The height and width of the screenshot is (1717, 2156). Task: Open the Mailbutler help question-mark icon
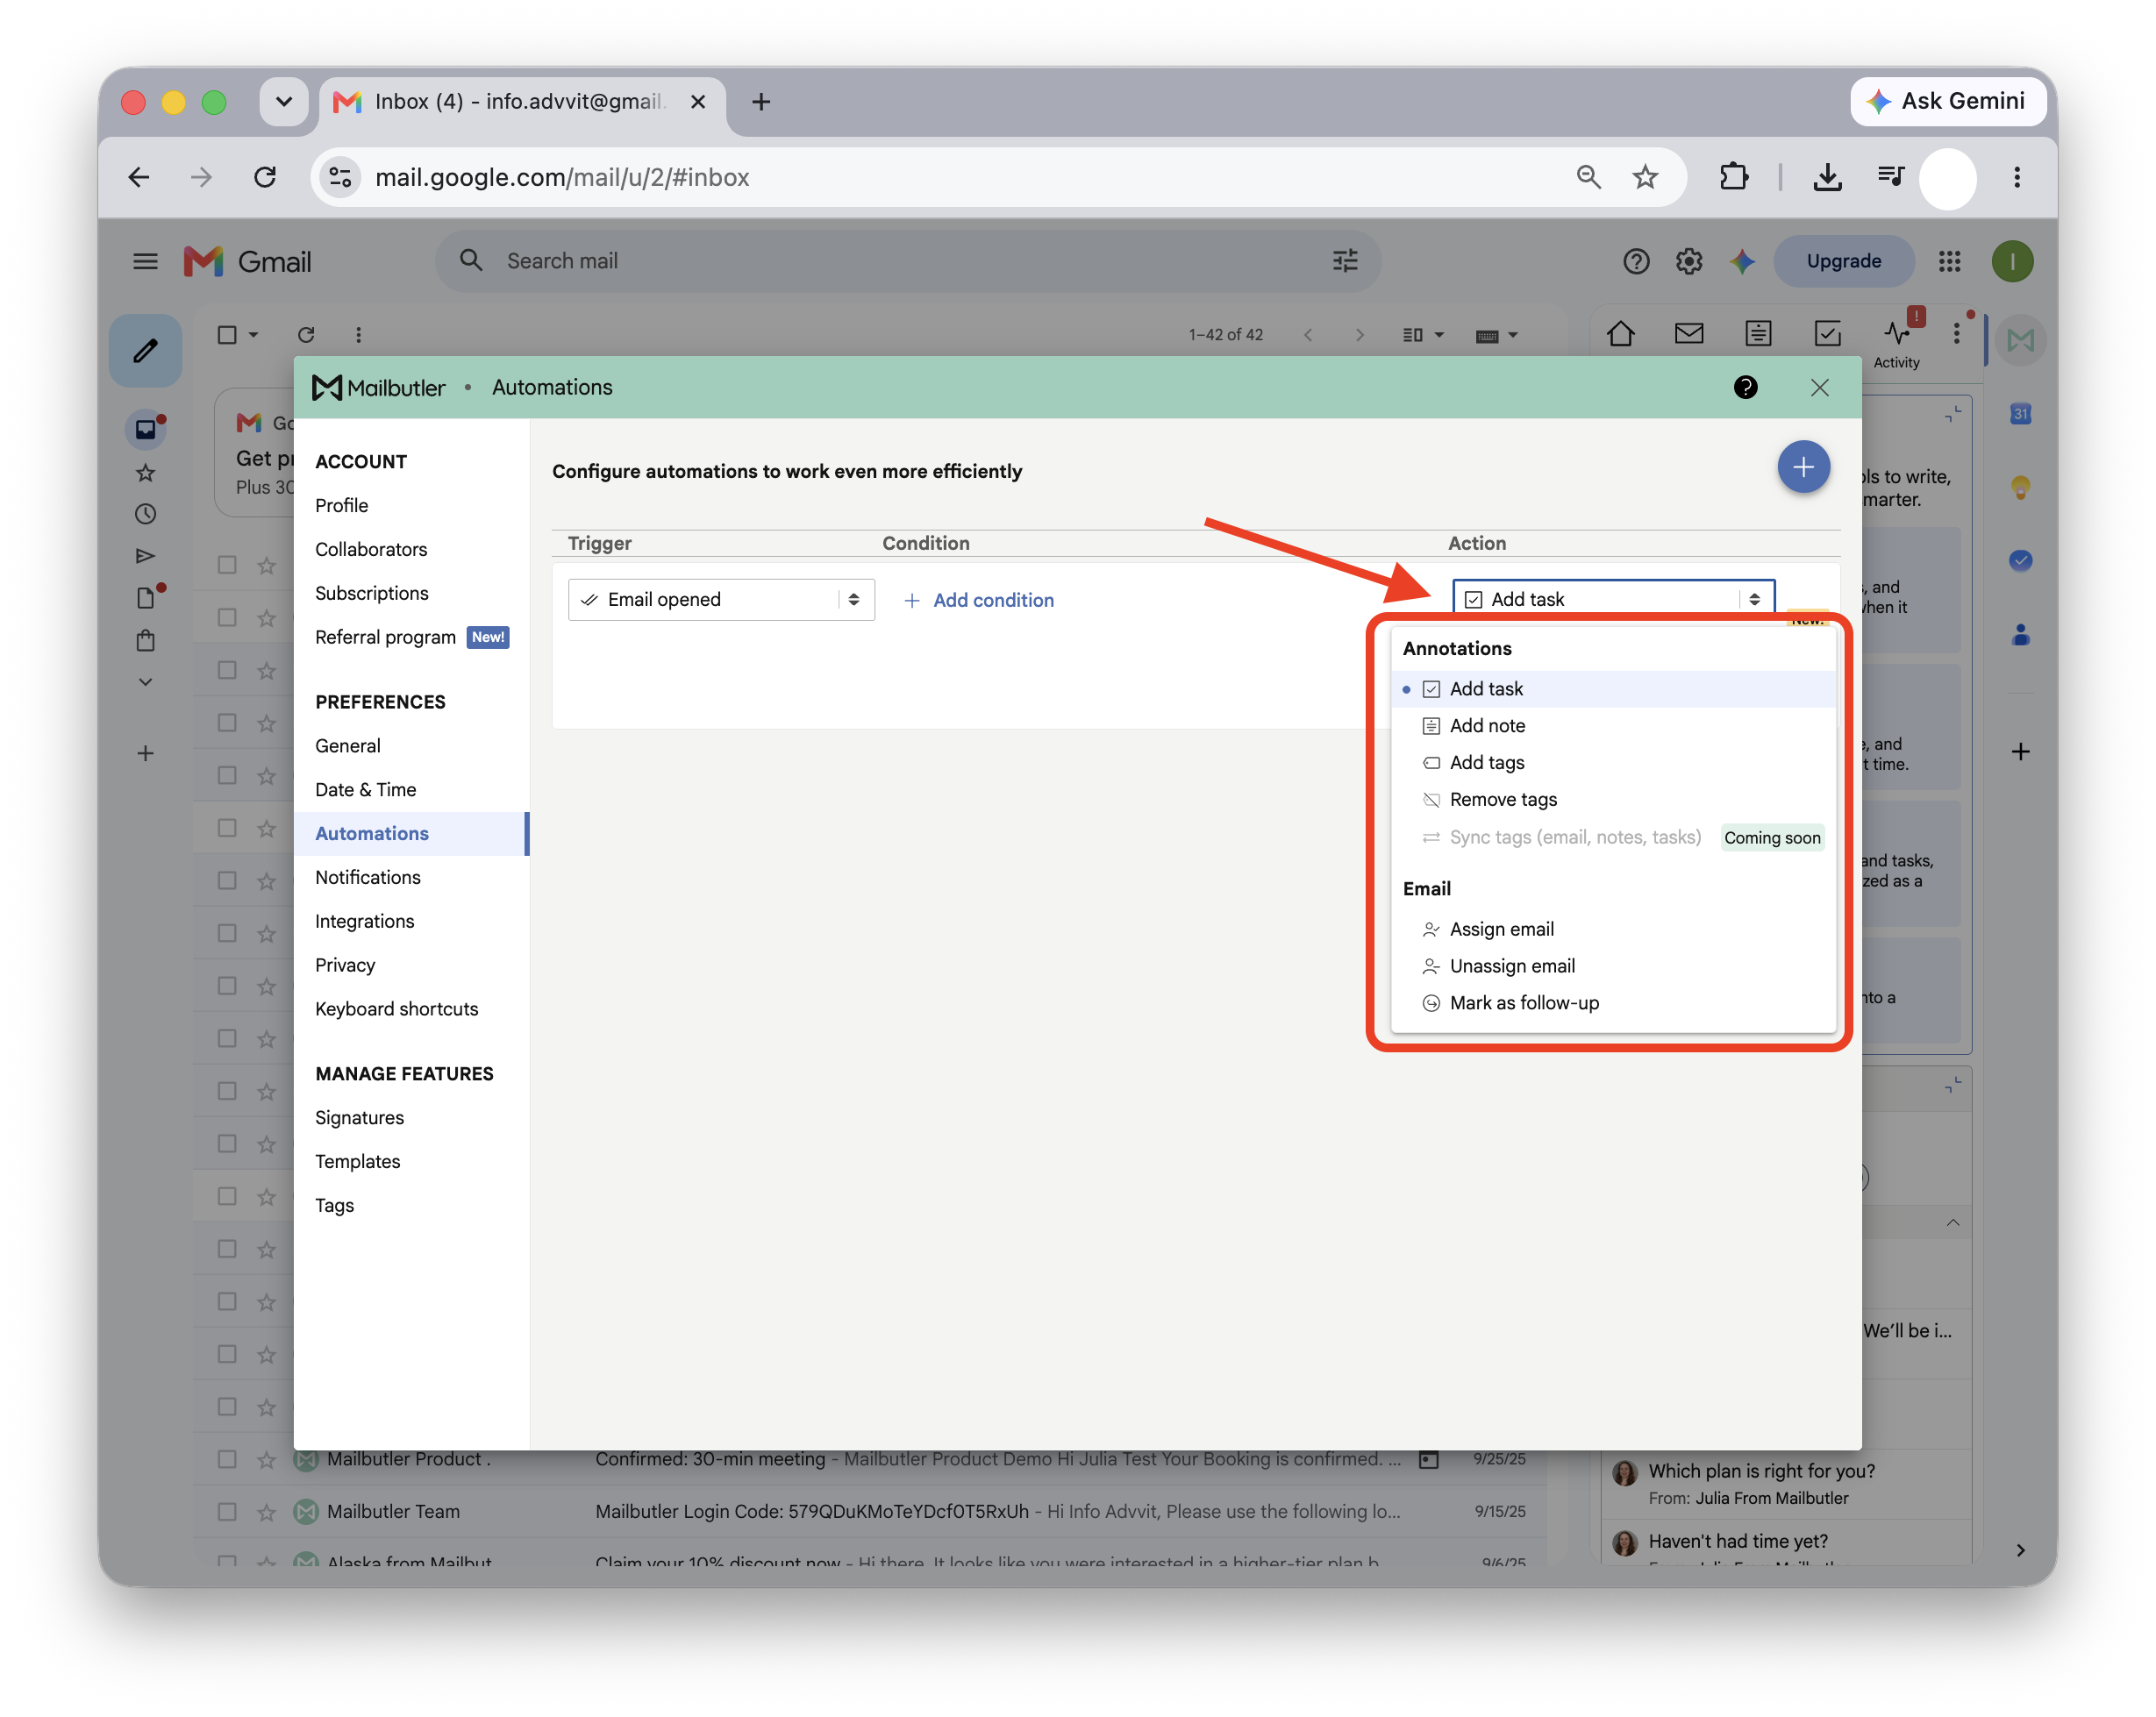click(1745, 388)
